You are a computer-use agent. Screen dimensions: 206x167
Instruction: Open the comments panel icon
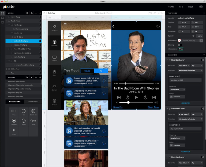click(2, 23)
